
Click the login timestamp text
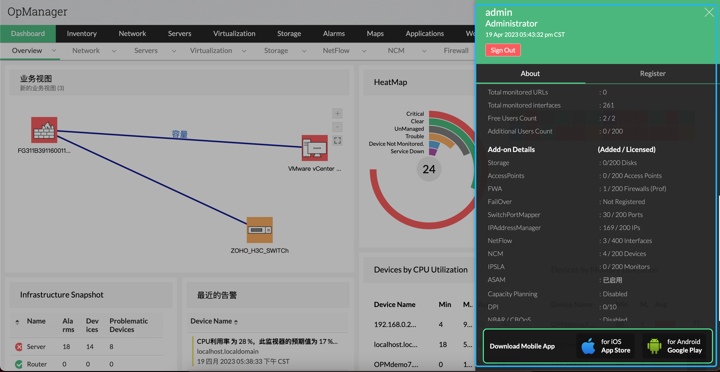pos(525,35)
